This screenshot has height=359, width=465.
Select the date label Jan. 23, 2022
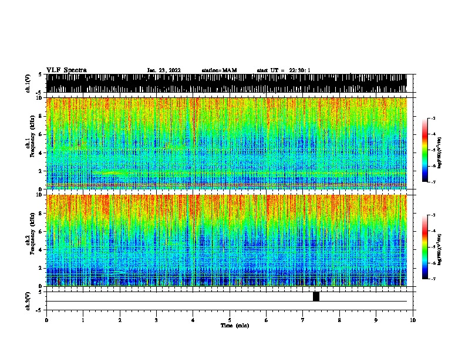(x=164, y=70)
